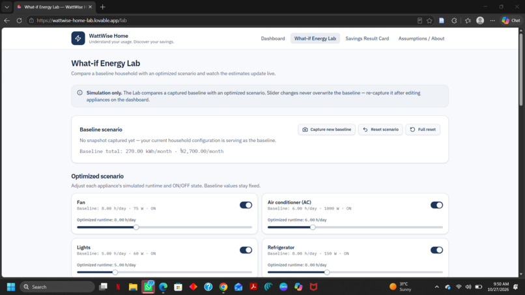Click the Reset scenario button

click(x=380, y=130)
